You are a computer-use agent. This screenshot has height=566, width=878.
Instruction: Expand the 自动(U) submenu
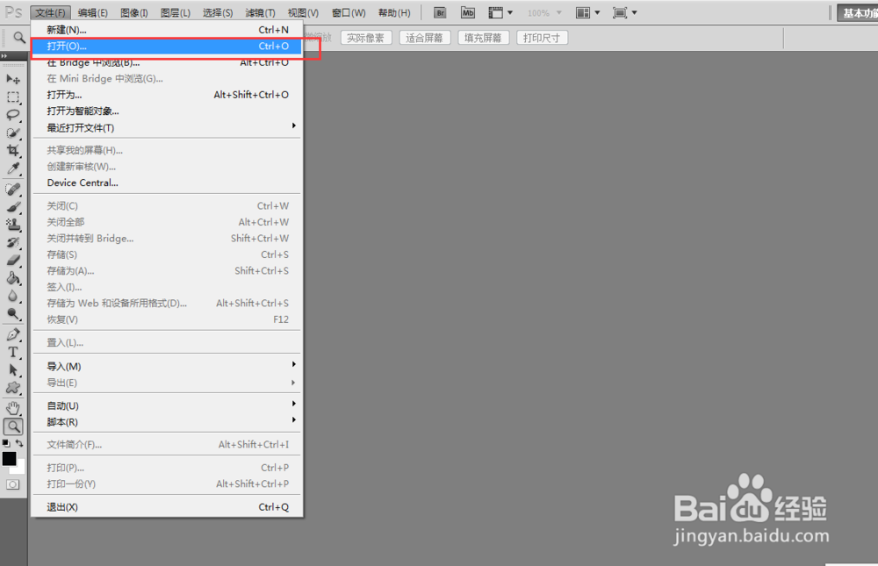[x=167, y=405]
